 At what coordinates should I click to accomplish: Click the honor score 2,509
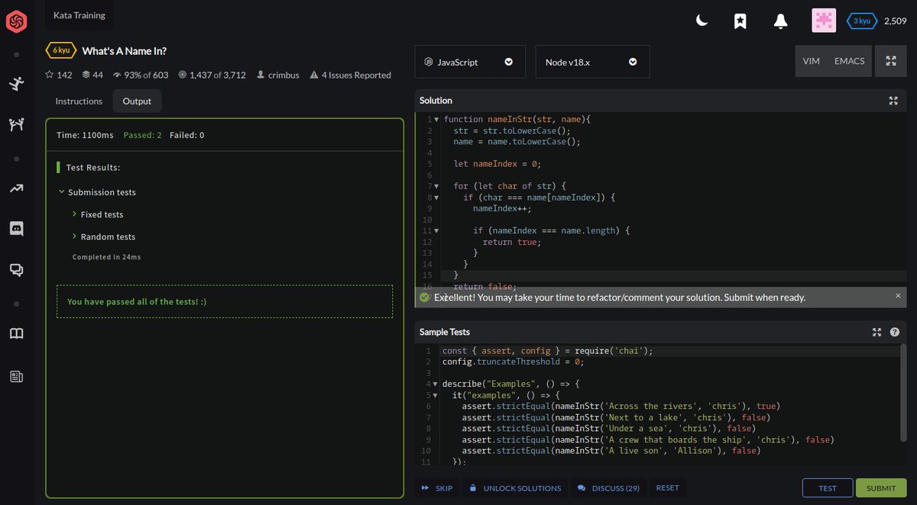tap(895, 21)
